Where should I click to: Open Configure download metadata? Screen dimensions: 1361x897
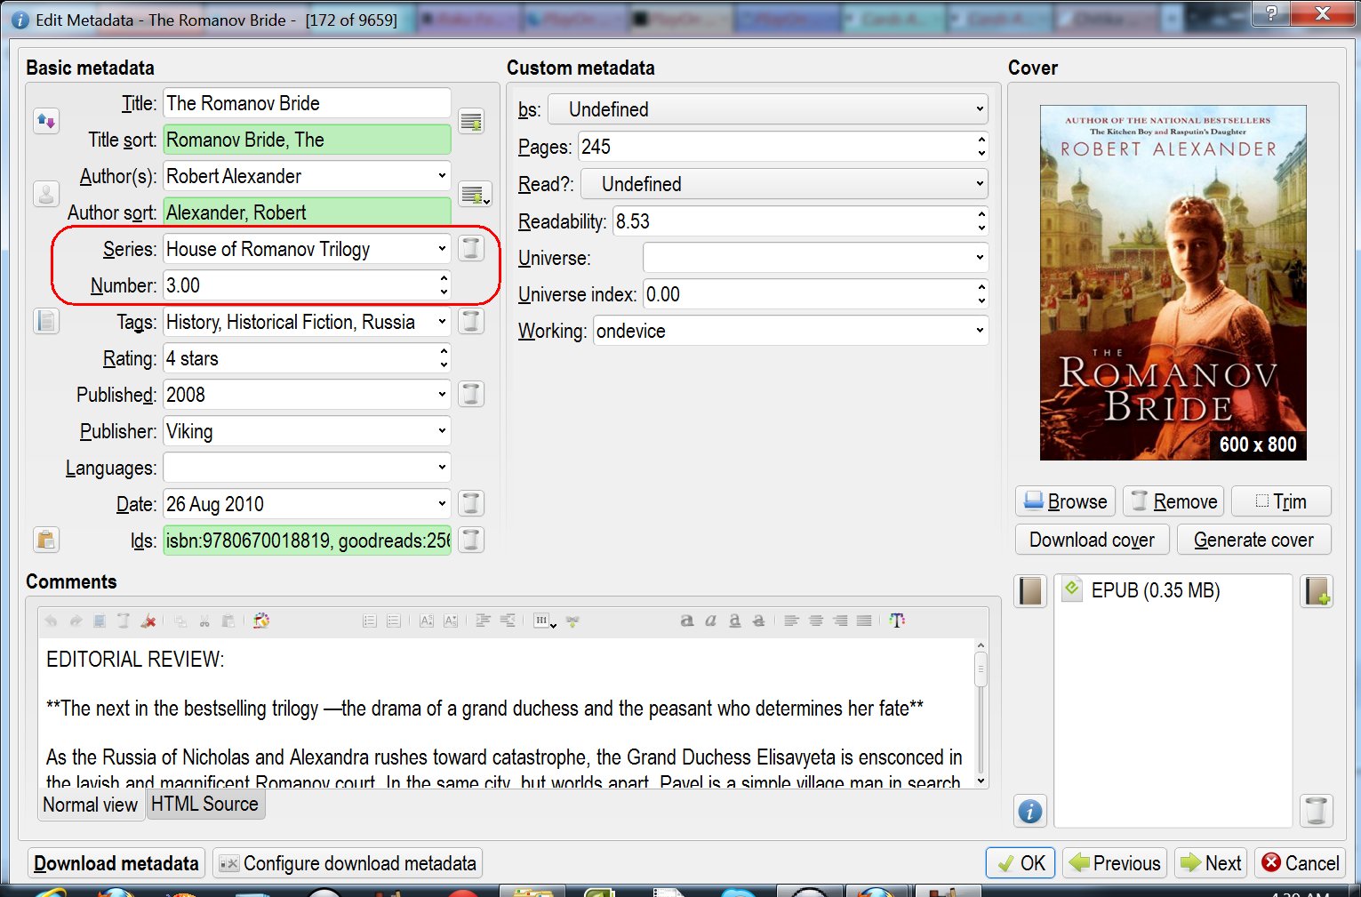click(348, 863)
